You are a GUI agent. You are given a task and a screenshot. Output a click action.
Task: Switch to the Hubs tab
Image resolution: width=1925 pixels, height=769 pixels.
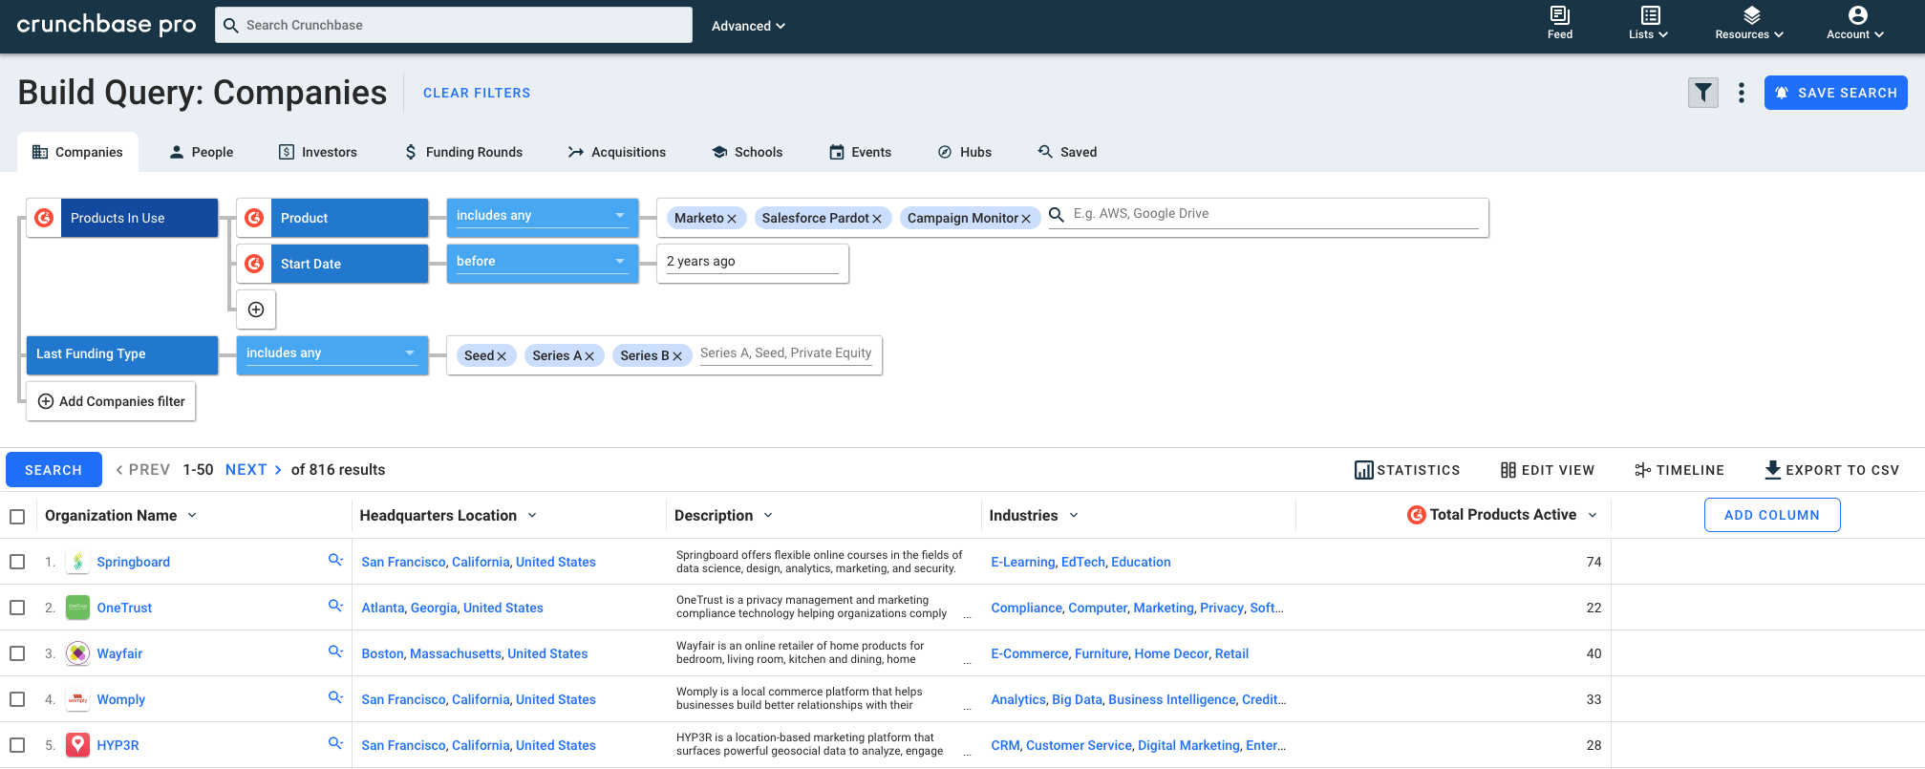(x=965, y=152)
